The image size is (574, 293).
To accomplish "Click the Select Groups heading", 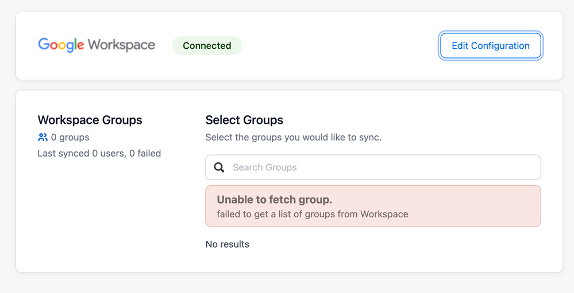I will click(x=244, y=120).
